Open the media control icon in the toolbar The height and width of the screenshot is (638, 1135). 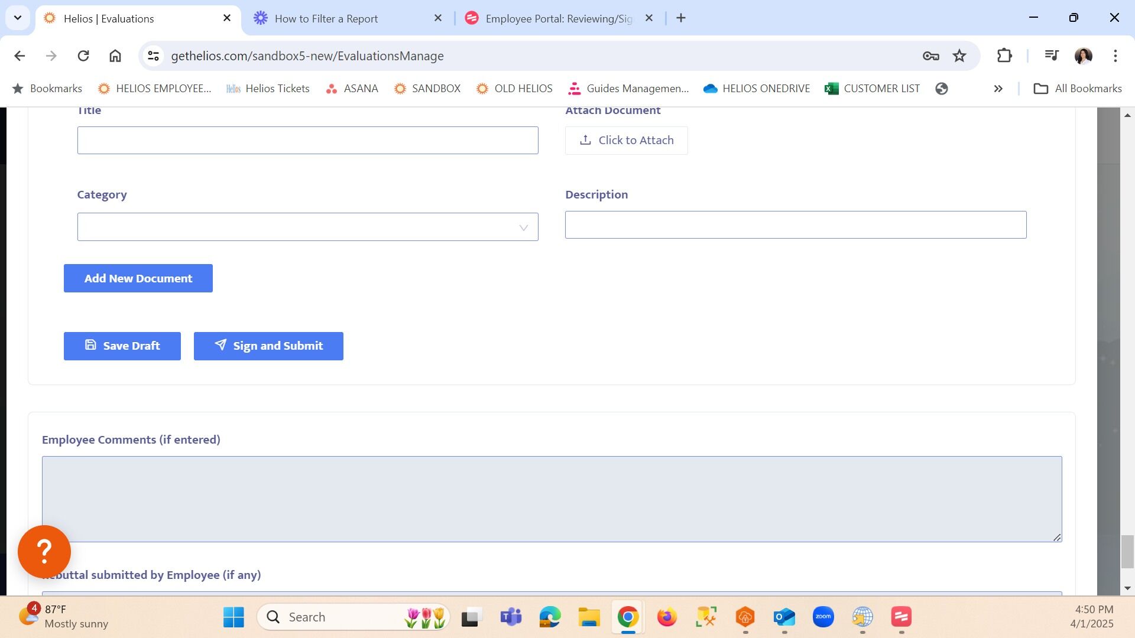tap(1051, 56)
